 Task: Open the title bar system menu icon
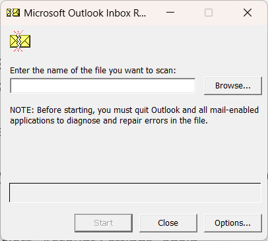(13, 13)
